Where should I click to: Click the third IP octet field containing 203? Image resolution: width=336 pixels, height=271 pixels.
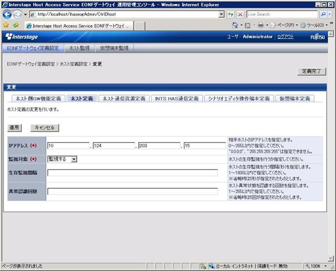click(x=159, y=145)
